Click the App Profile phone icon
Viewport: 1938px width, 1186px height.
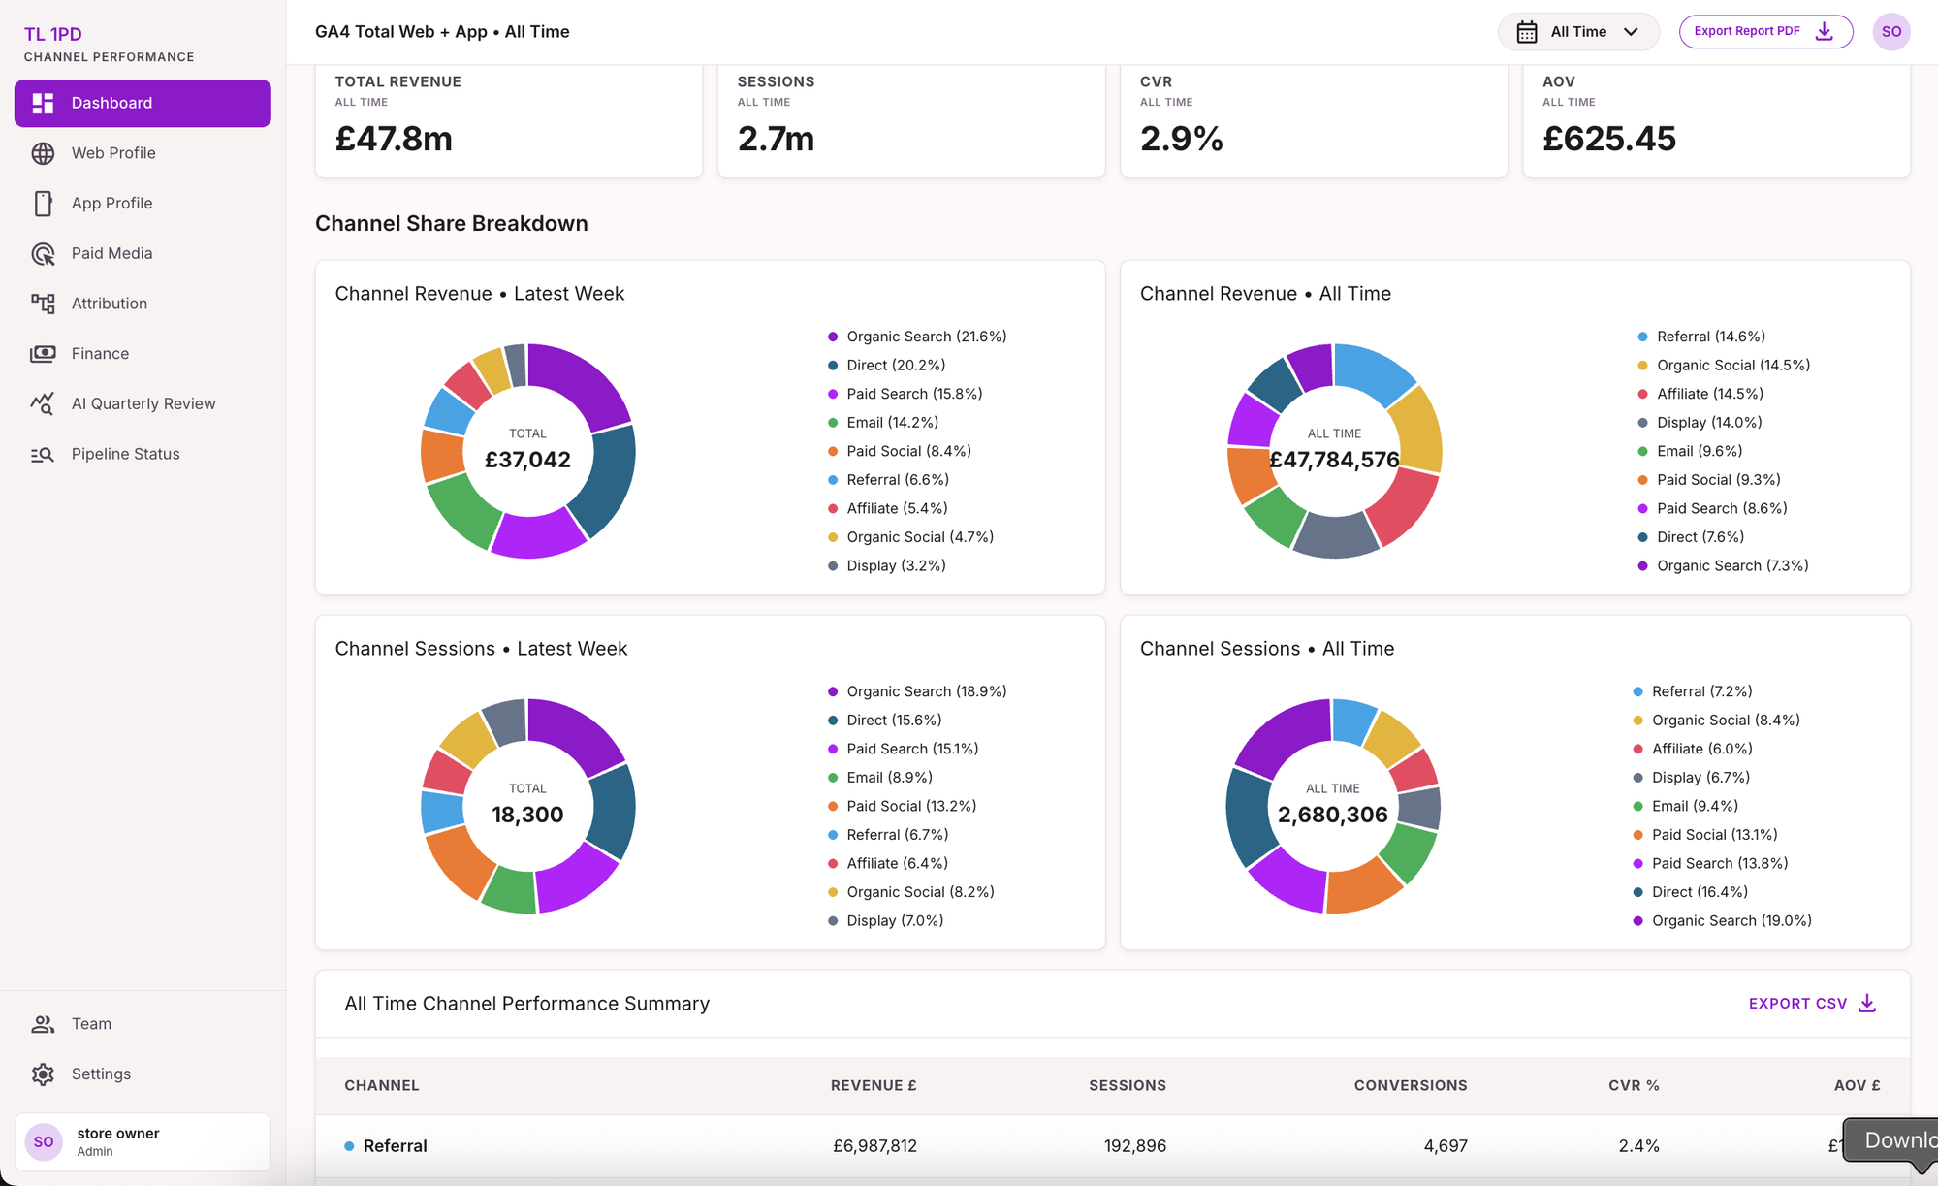click(43, 204)
